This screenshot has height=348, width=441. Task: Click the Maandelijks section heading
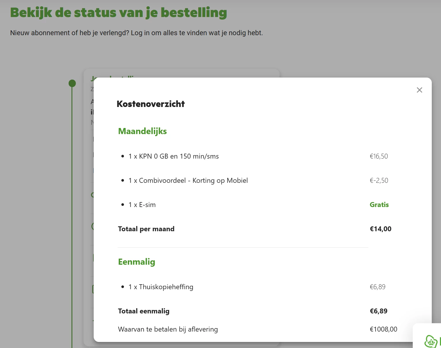coord(142,131)
